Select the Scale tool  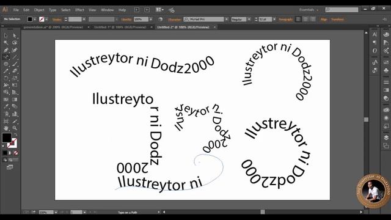(x=15, y=78)
